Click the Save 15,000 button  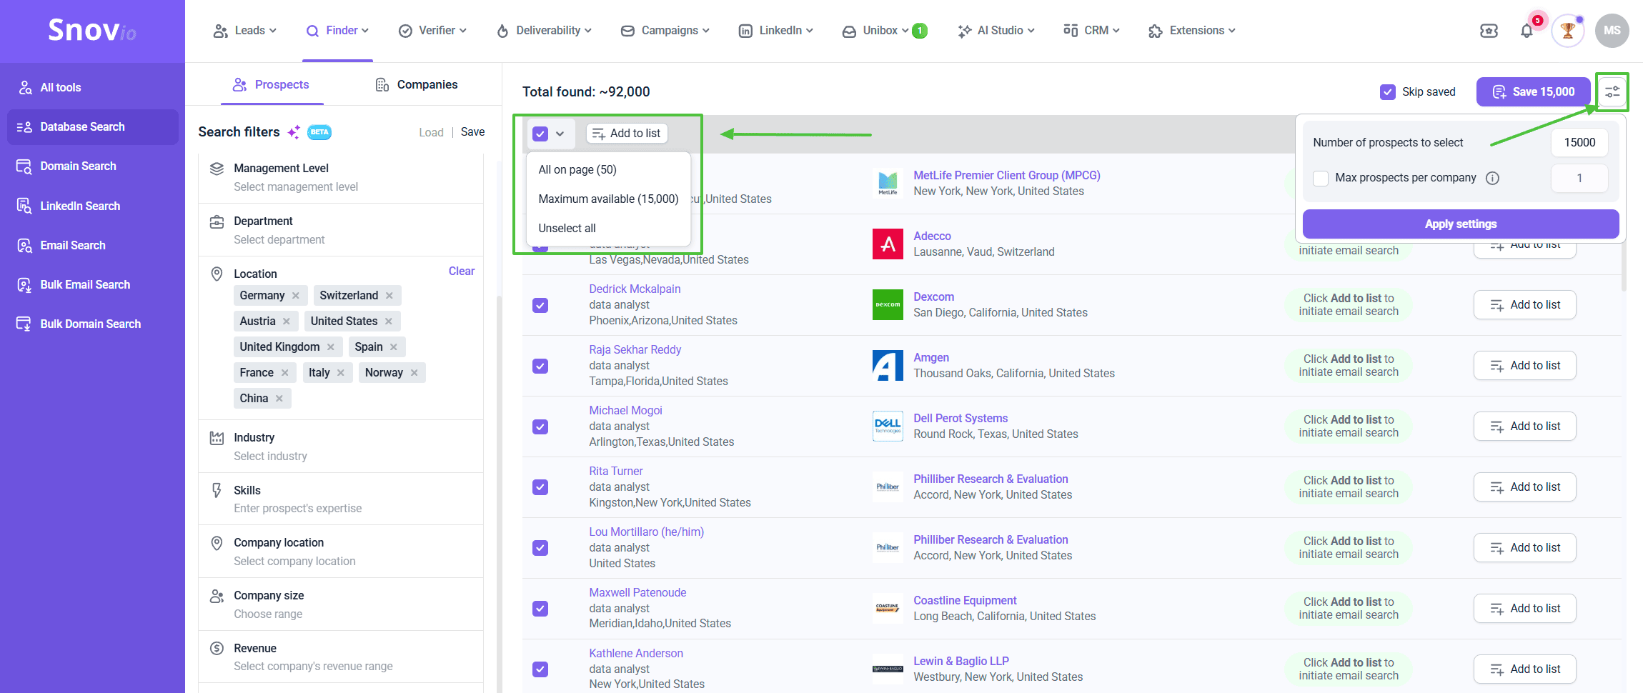pyautogui.click(x=1534, y=92)
